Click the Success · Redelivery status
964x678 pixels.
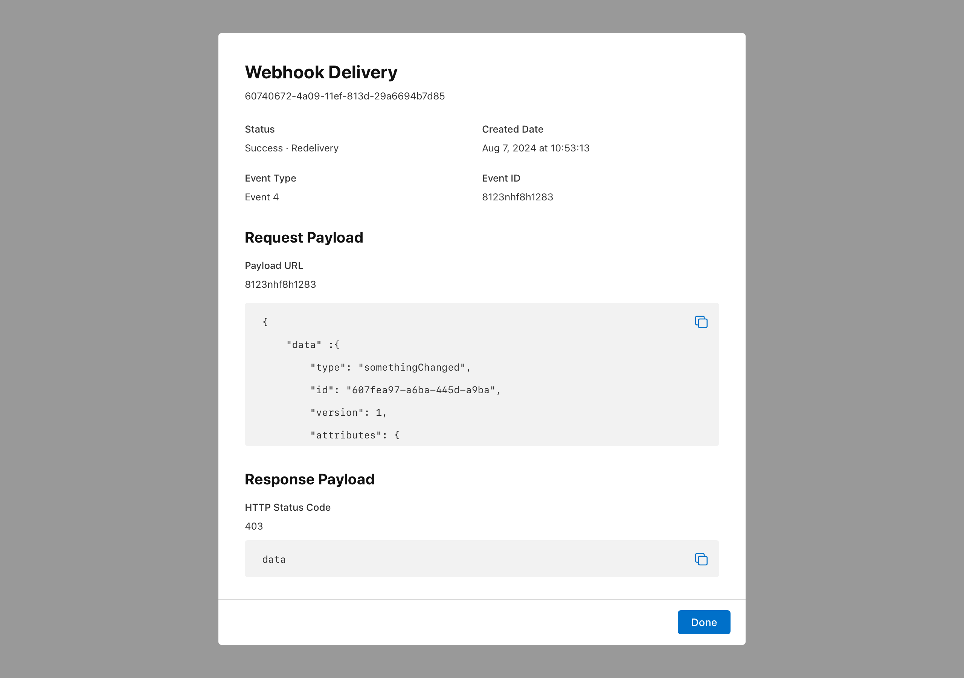tap(291, 148)
